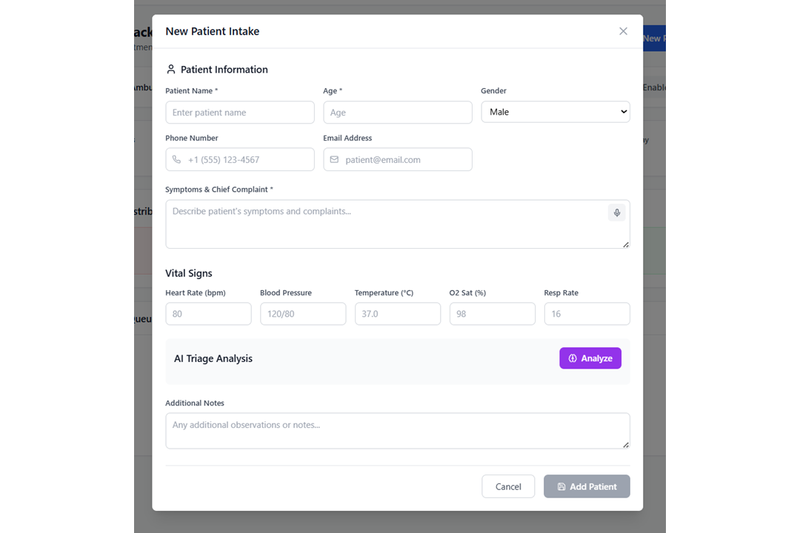Click the resize handle of the symptoms textarea

[x=625, y=244]
